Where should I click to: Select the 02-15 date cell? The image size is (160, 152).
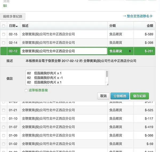tap(13, 34)
